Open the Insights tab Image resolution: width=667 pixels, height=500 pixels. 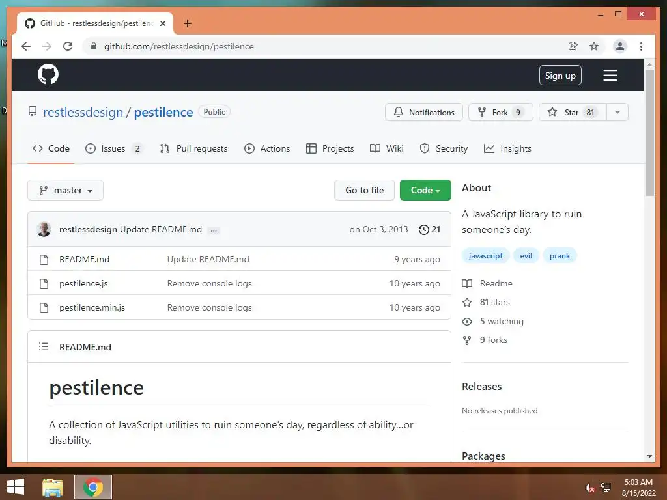pyautogui.click(x=508, y=148)
